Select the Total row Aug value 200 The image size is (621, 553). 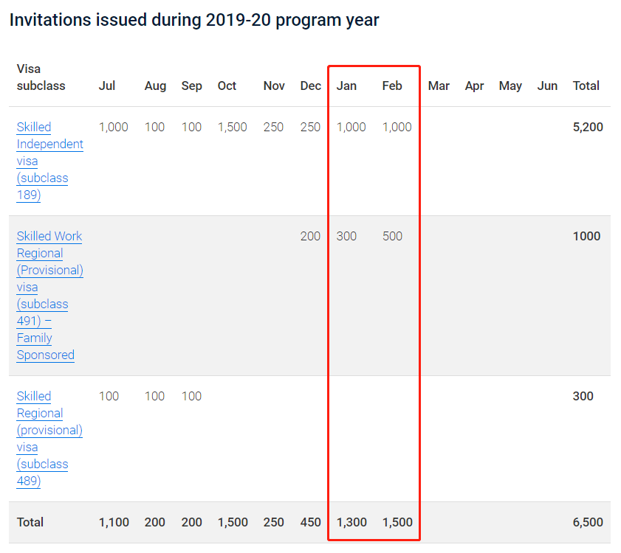point(155,522)
